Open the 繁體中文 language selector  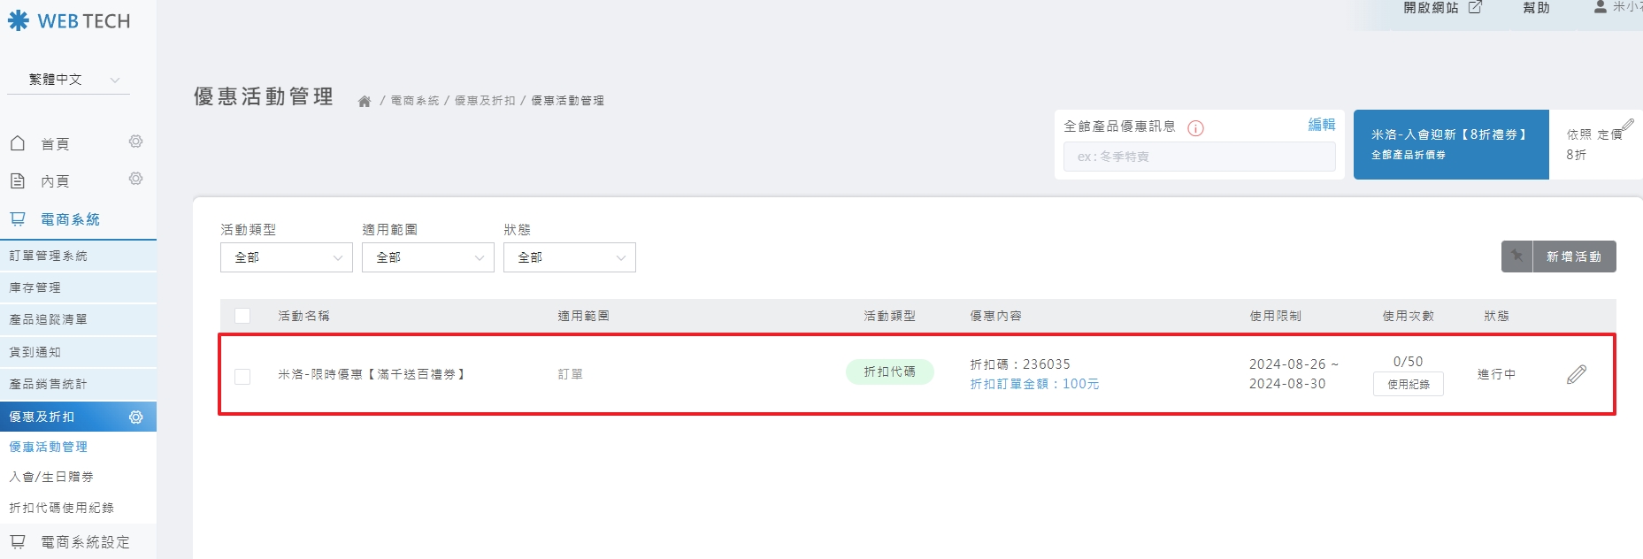[69, 80]
